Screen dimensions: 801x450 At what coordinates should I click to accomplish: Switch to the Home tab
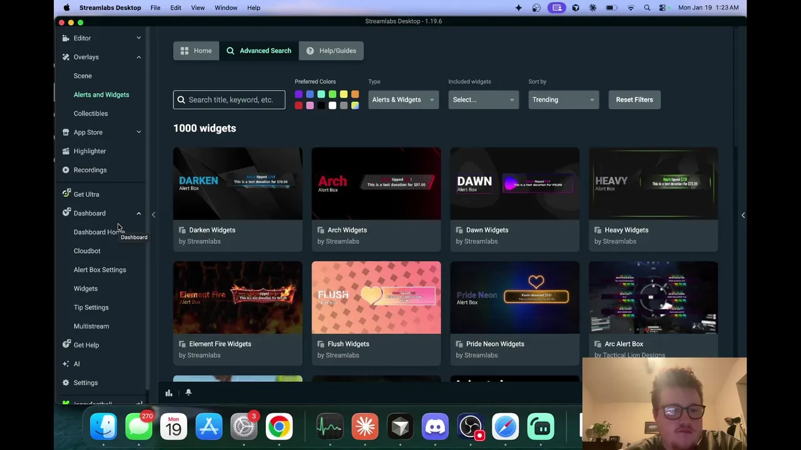(196, 51)
